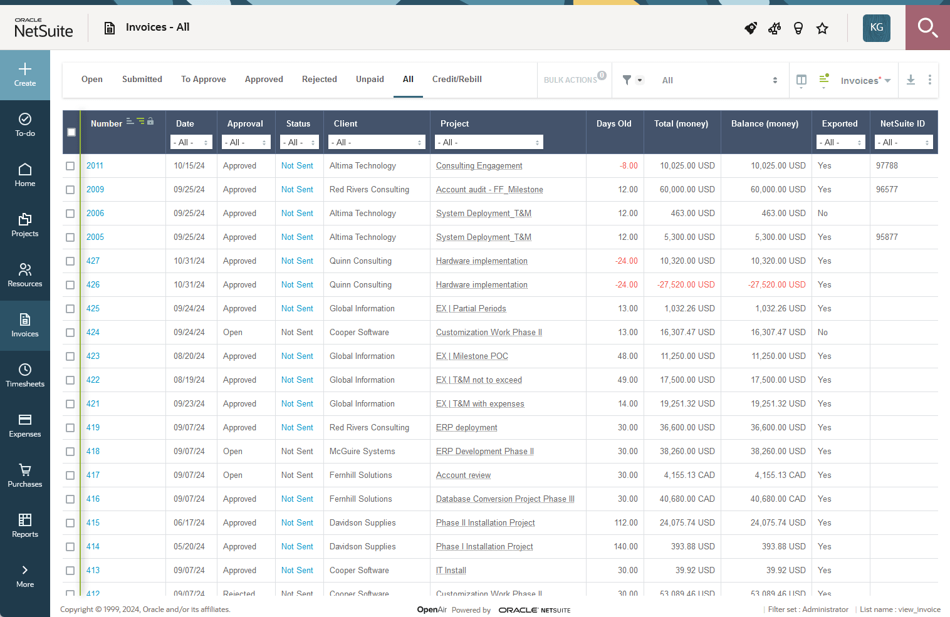This screenshot has height=617, width=950.
Task: Select checkbox for invoice 427
Action: 70,261
